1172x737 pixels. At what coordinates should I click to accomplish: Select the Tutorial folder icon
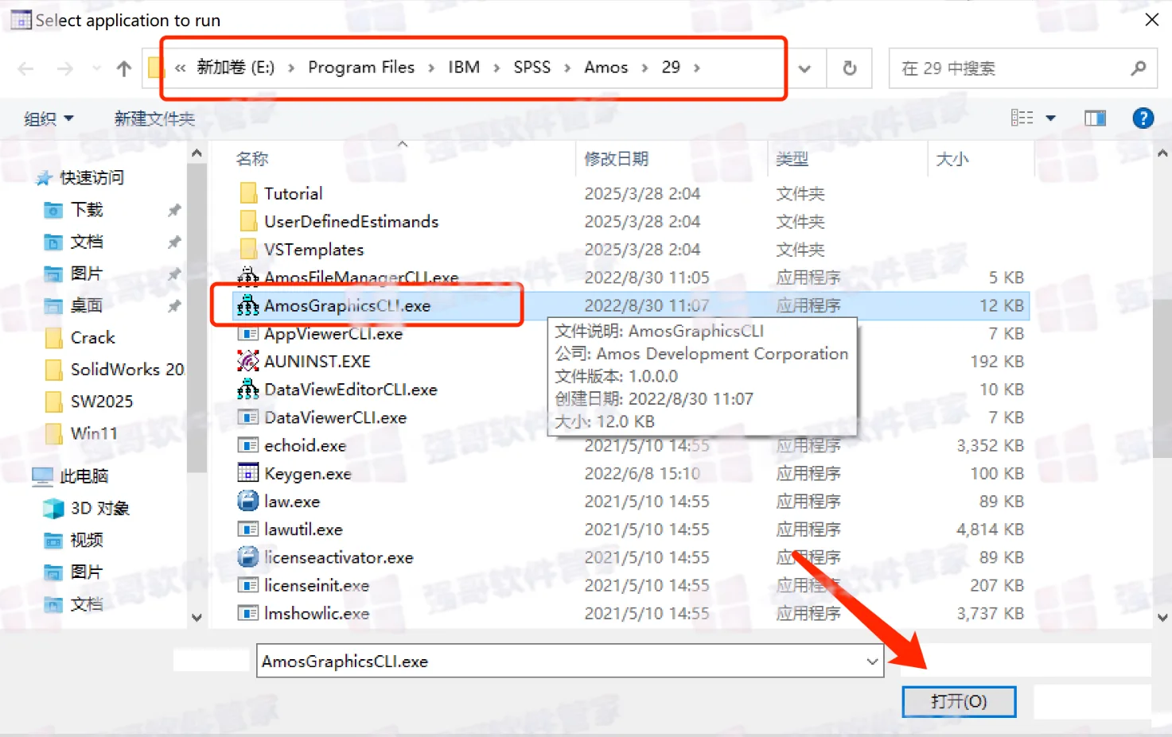247,193
